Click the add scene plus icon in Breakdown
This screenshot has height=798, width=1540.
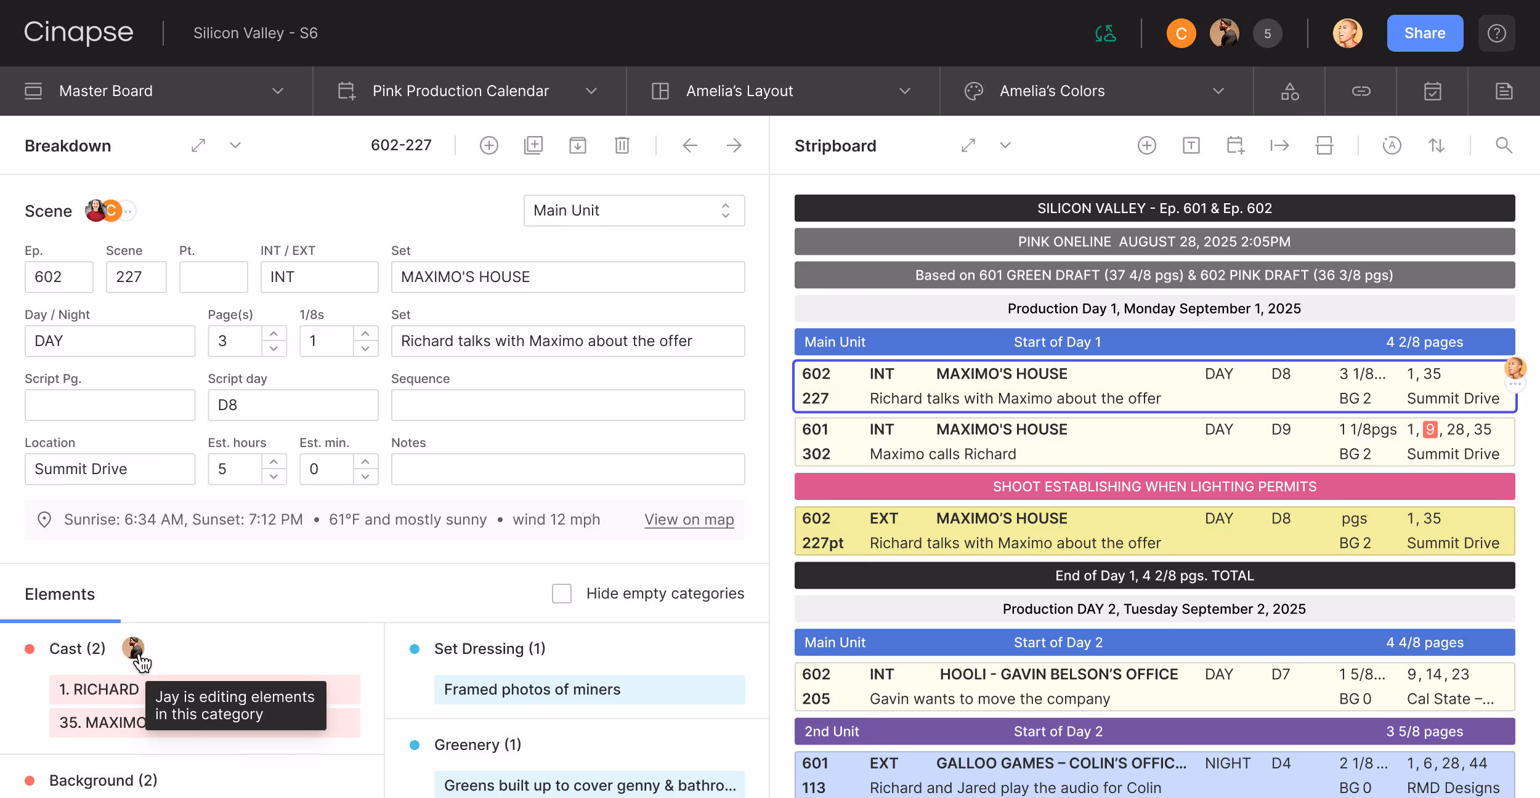[x=488, y=145]
